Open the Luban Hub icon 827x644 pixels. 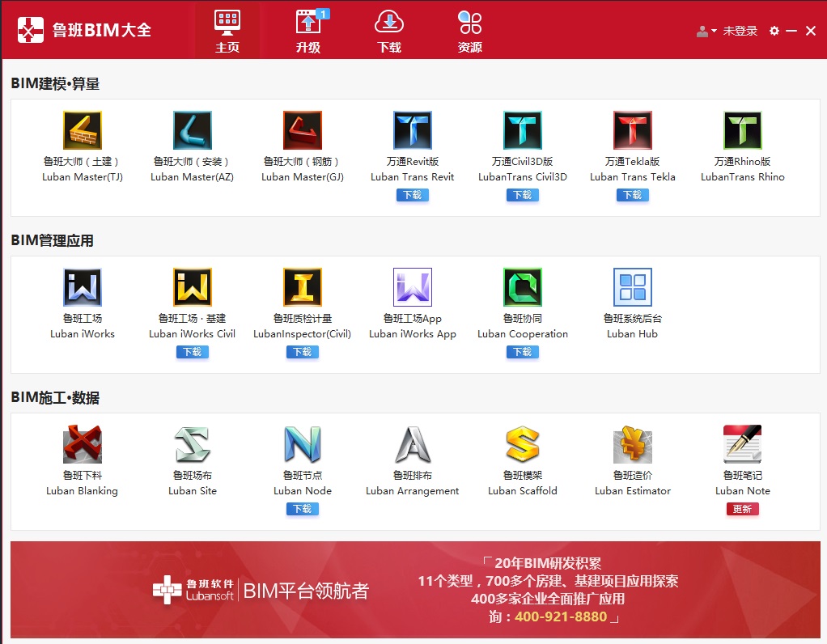[x=632, y=287]
